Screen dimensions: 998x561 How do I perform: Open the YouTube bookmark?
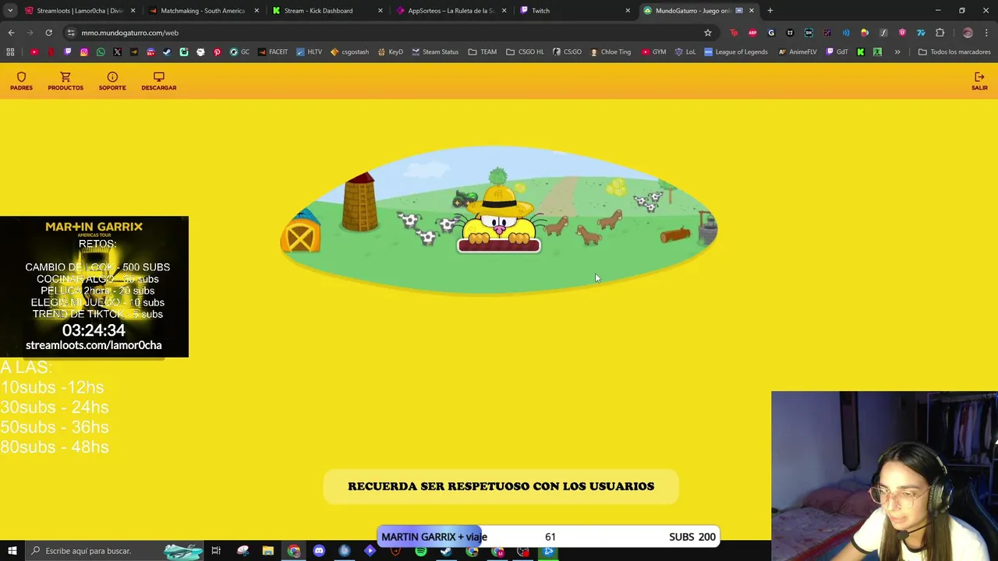click(x=34, y=52)
